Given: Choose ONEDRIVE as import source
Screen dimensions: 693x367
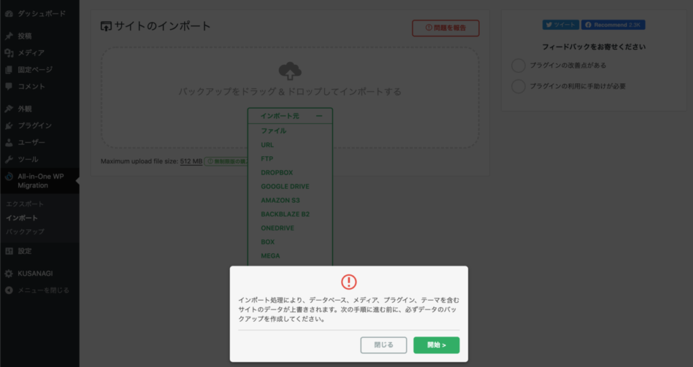Looking at the screenshot, I should (x=277, y=228).
